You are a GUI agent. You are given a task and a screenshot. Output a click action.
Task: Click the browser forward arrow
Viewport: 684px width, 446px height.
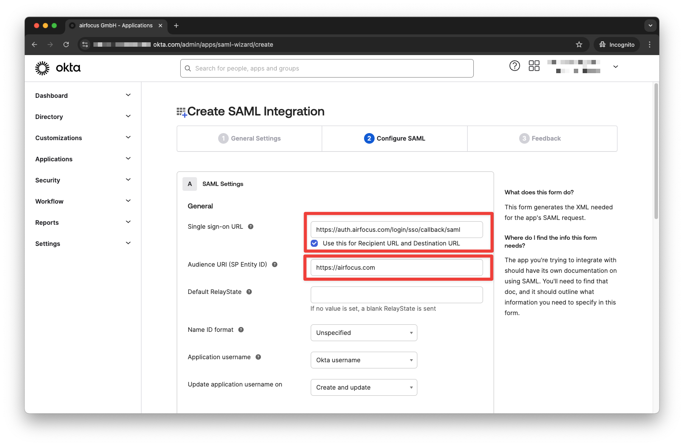(50, 45)
